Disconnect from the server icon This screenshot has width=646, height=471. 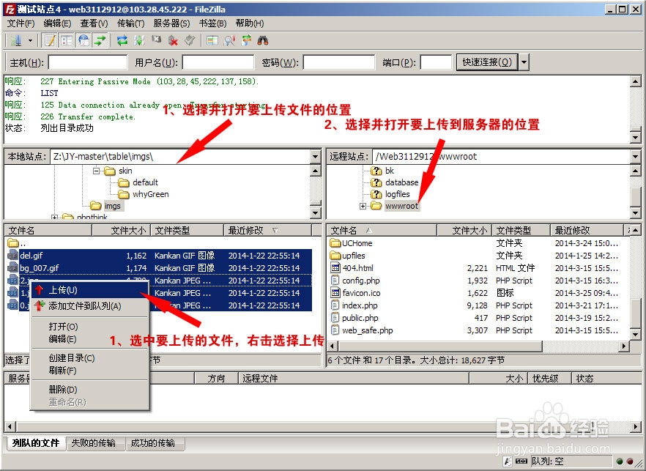pos(173,40)
